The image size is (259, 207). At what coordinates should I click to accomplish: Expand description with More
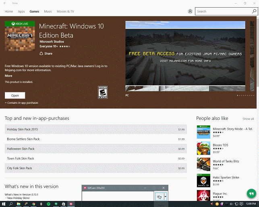point(8,76)
